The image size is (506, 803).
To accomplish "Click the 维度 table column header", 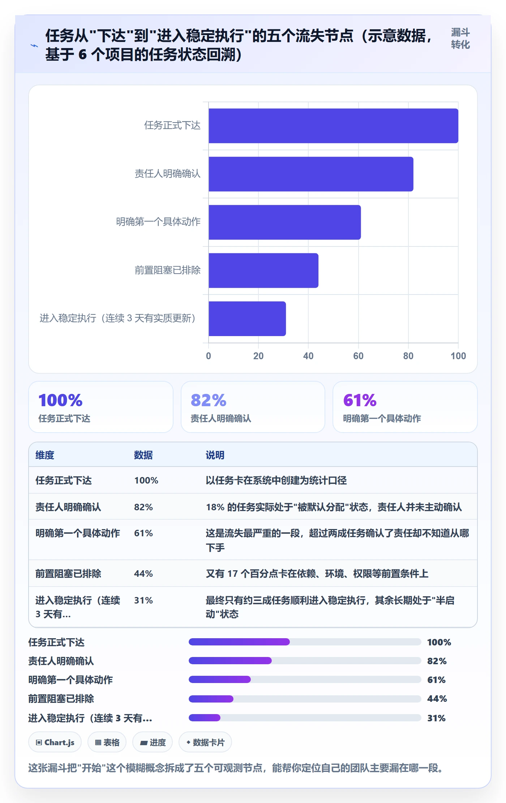I will point(45,455).
